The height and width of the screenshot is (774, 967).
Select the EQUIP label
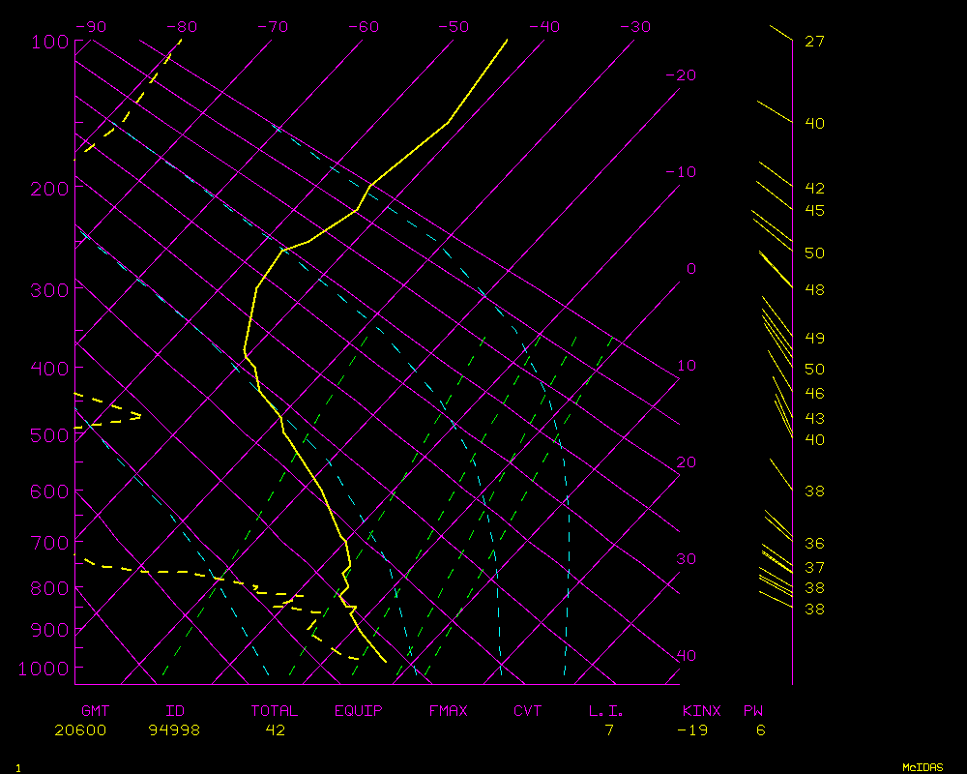(359, 711)
